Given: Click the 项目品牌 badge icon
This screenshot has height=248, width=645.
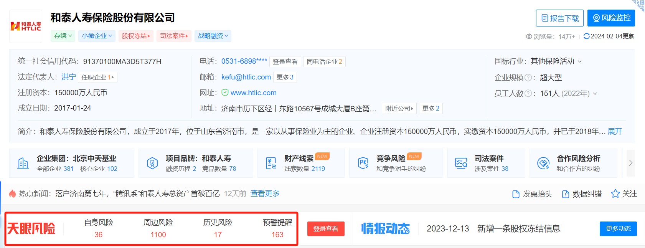Looking at the screenshot, I should tap(152, 163).
